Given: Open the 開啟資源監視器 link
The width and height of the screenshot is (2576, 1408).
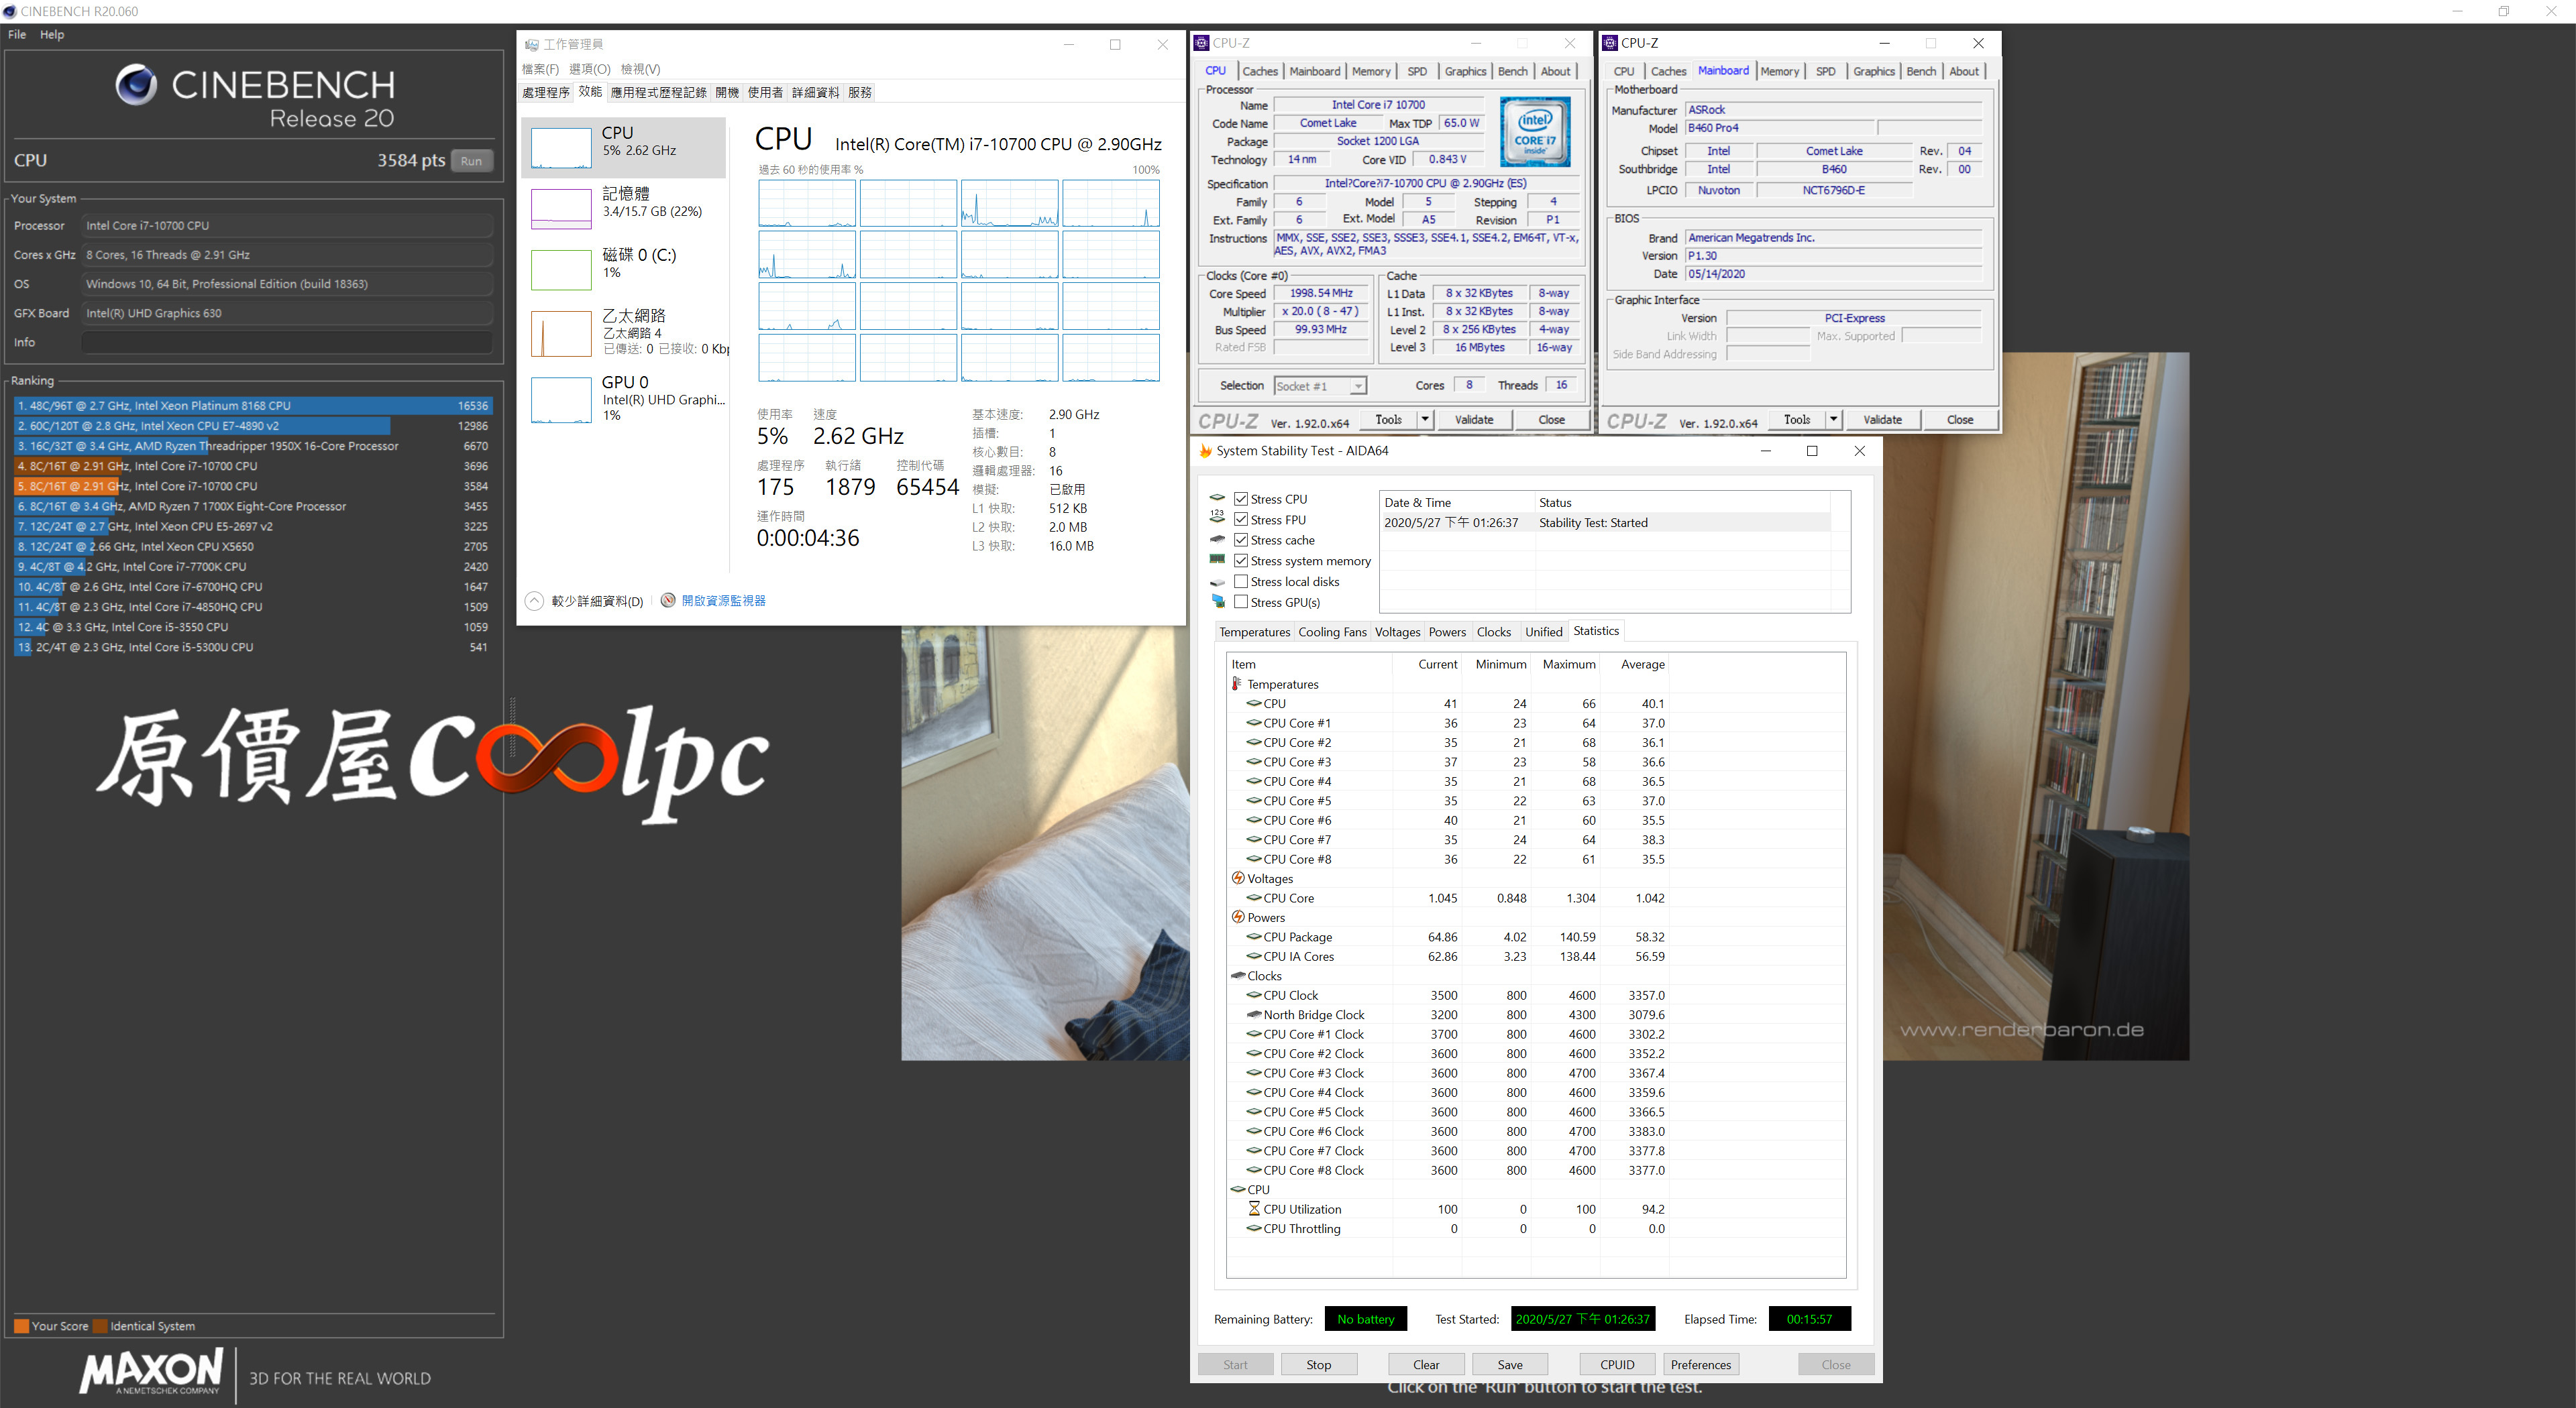Looking at the screenshot, I should pyautogui.click(x=723, y=601).
